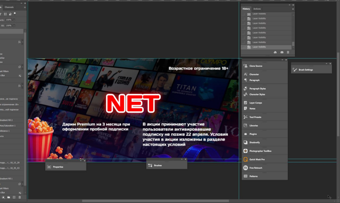This screenshot has height=203, width=340.
Task: Open the Paragraph Styles panel
Action: [265, 88]
